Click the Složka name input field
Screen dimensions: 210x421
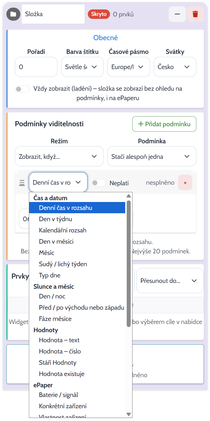53,14
